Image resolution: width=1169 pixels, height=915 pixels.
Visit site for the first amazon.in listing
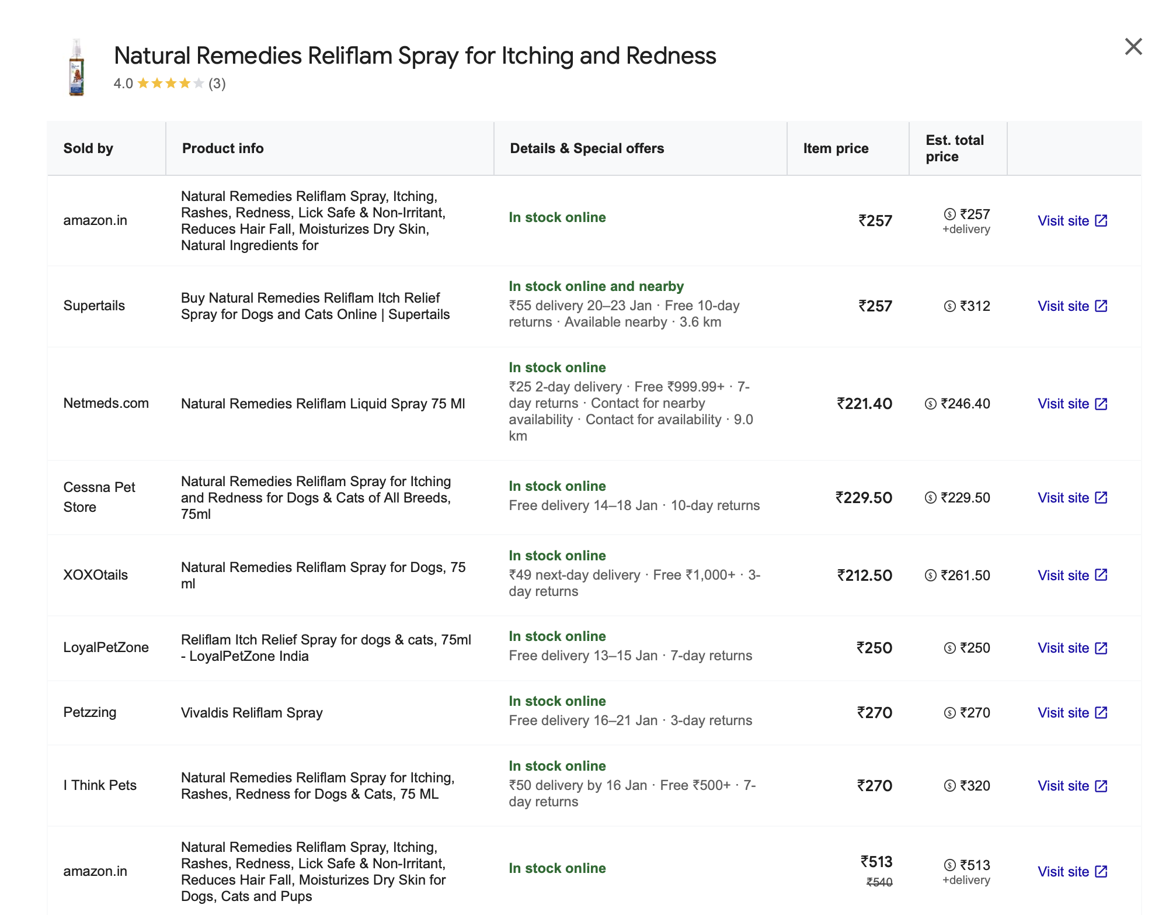coord(1063,221)
